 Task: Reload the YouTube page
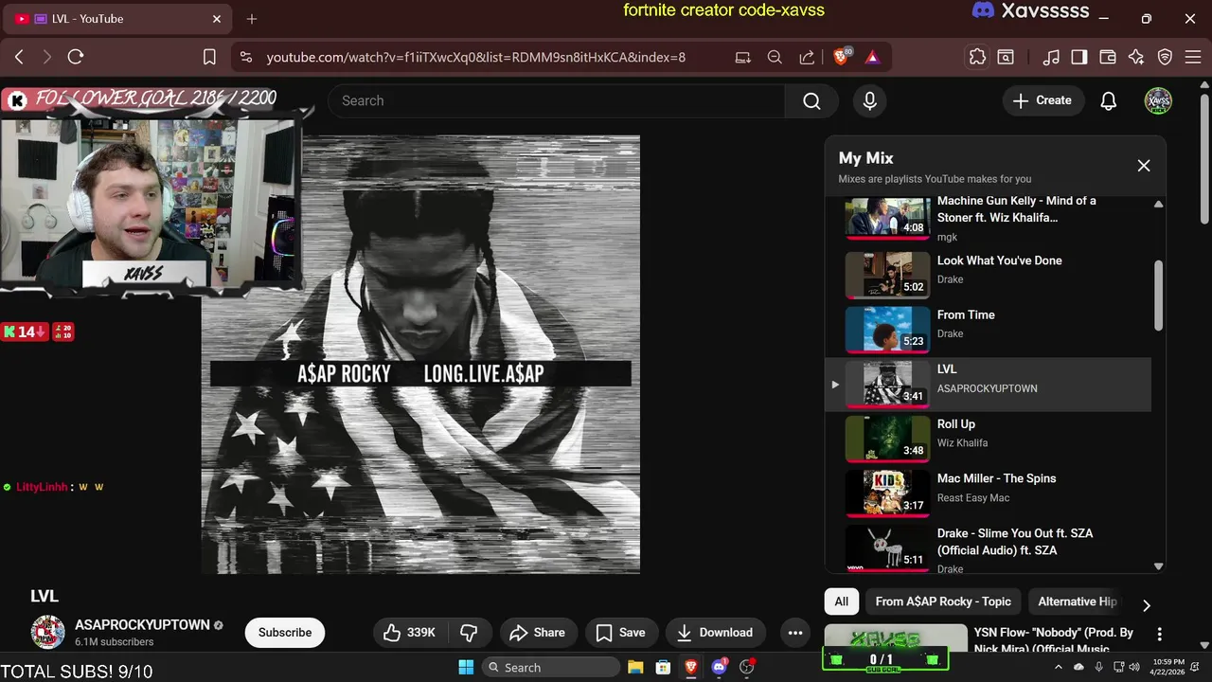[76, 57]
